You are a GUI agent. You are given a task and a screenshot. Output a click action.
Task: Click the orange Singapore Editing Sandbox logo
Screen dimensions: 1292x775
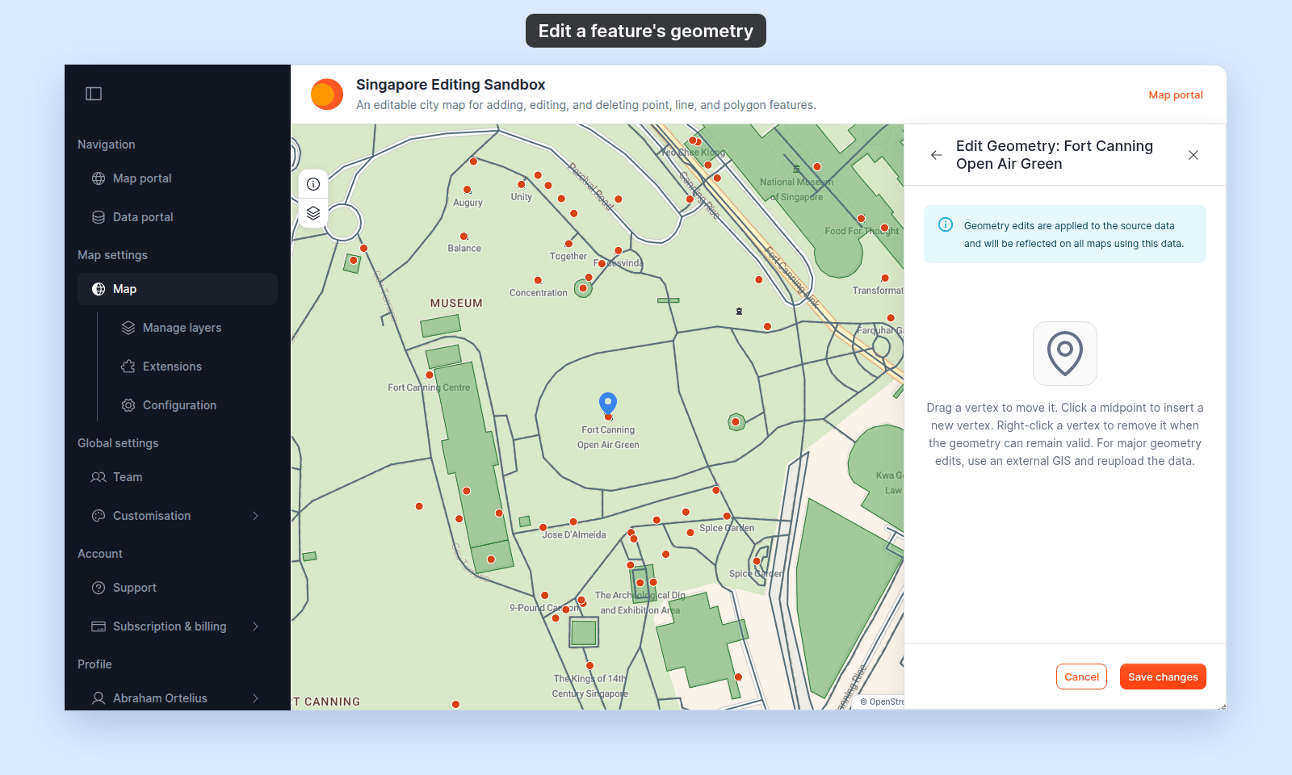click(x=327, y=94)
